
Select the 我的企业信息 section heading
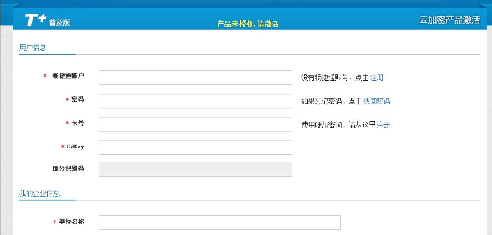39,194
